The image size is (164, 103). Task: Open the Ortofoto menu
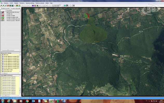click(5, 3)
